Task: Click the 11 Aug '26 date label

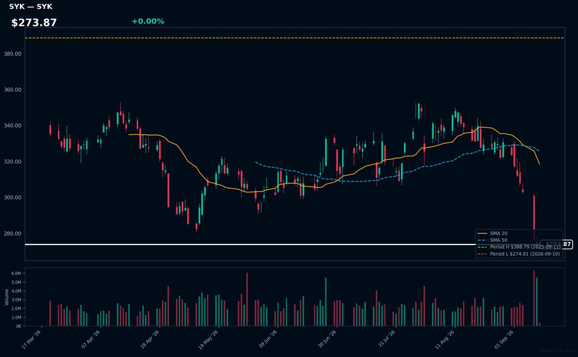Action: pyautogui.click(x=445, y=339)
